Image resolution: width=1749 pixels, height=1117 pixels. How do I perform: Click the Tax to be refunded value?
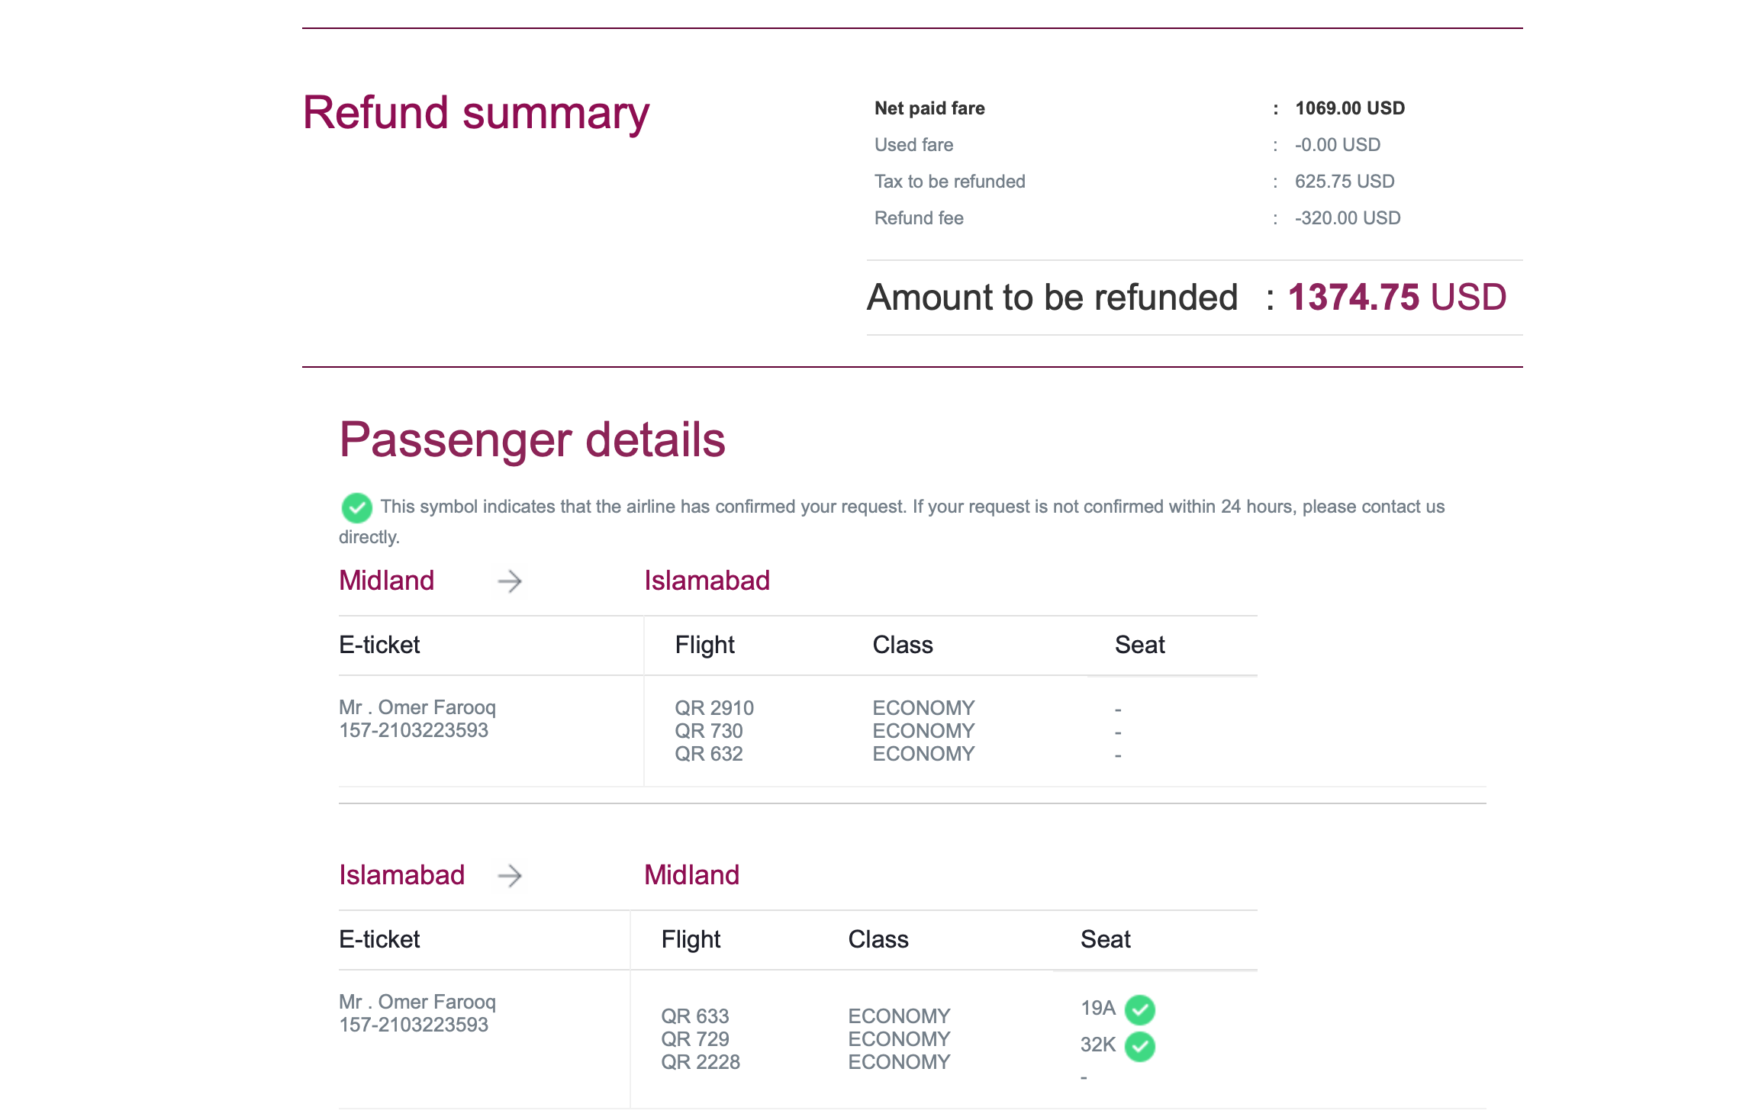(1344, 182)
